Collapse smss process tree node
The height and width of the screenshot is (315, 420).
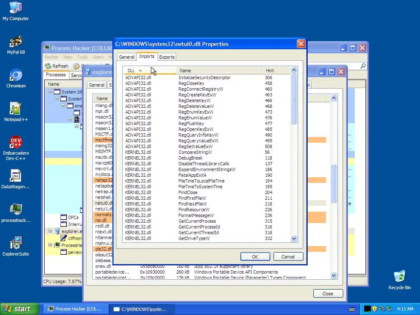coord(63,105)
